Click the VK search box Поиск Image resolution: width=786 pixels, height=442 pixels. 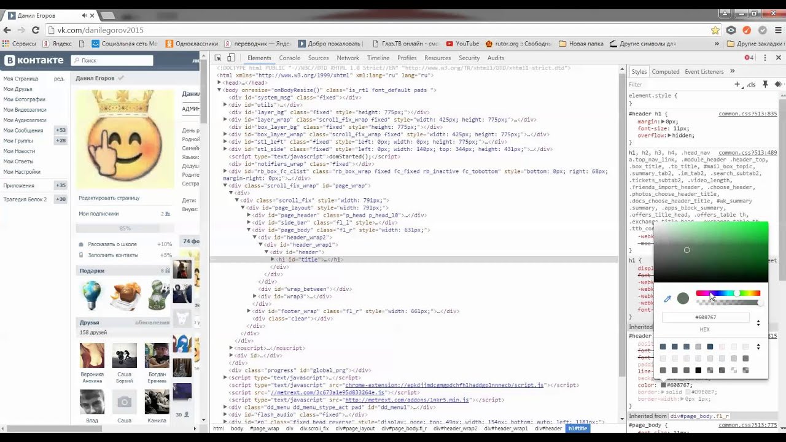[112, 60]
